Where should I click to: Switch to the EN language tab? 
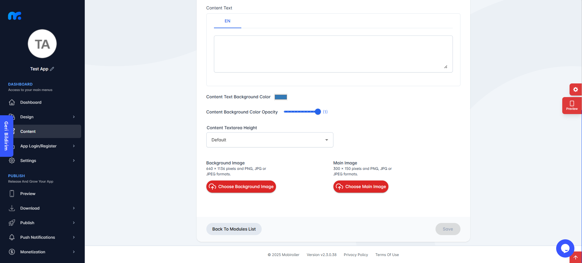227,21
